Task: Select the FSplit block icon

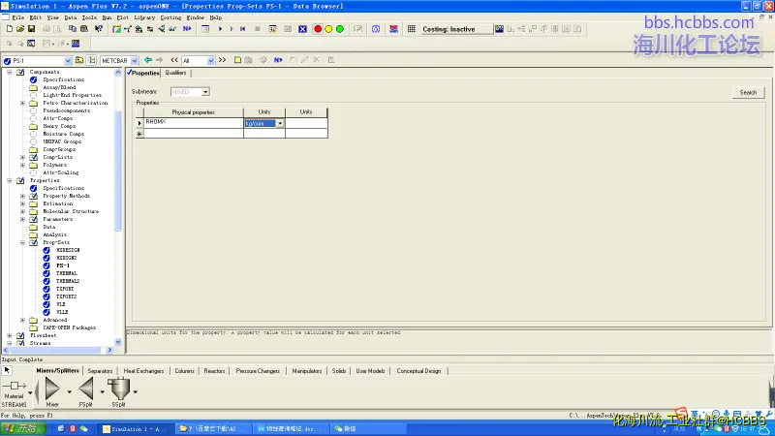Action: click(86, 391)
